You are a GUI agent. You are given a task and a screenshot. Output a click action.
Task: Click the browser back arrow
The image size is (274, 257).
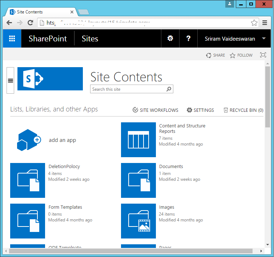click(x=9, y=23)
